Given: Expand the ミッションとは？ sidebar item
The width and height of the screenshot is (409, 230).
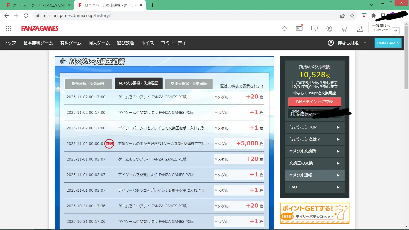Looking at the screenshot, I should [314, 139].
